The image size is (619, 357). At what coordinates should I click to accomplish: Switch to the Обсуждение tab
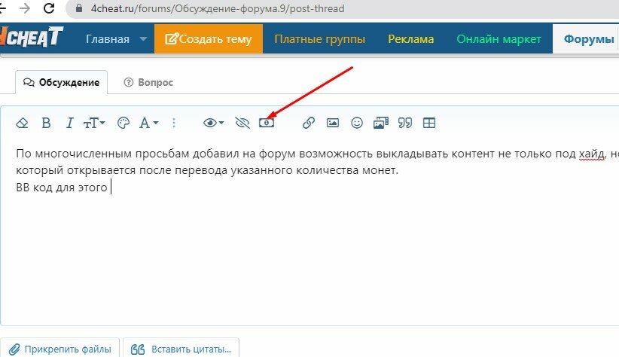tap(61, 82)
